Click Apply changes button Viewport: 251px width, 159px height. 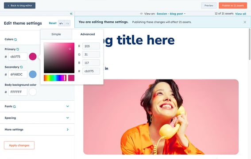pos(19,145)
